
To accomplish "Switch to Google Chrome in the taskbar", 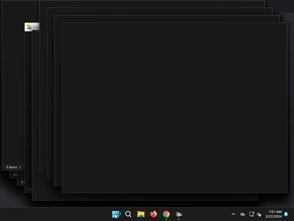I will (x=166, y=214).
